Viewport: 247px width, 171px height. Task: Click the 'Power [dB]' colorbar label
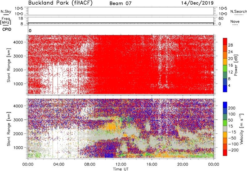point(236,65)
